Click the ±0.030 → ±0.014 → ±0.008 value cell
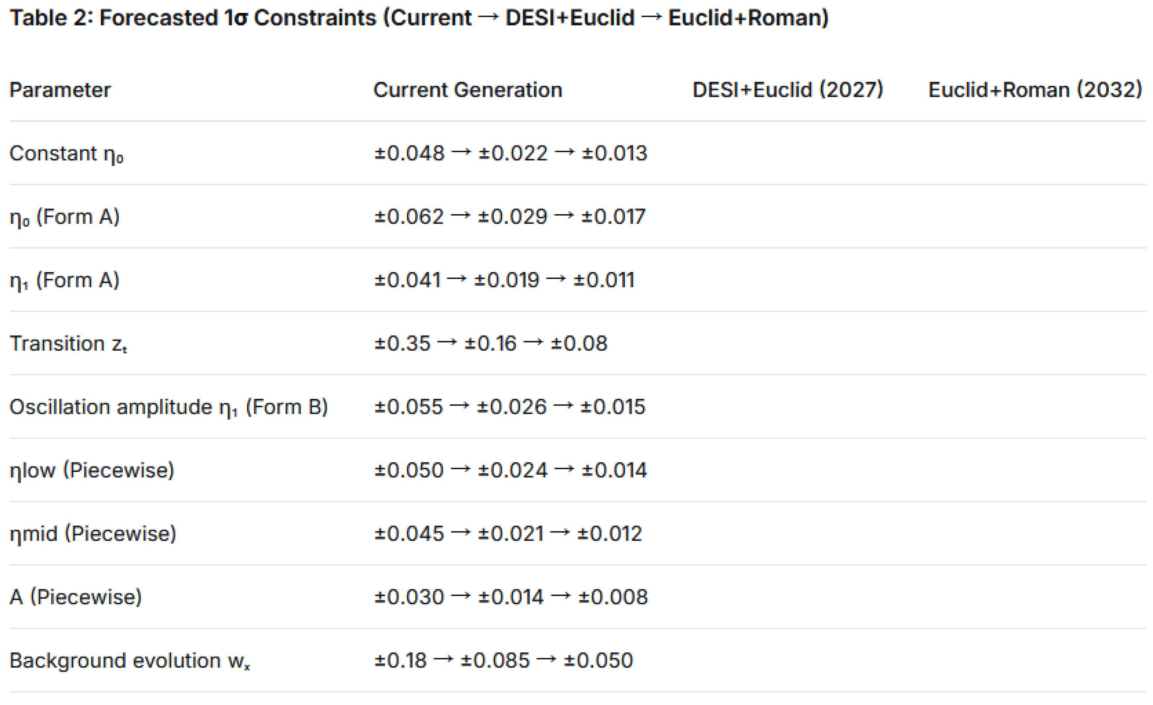Screen dimensions: 1153x705 (511, 597)
